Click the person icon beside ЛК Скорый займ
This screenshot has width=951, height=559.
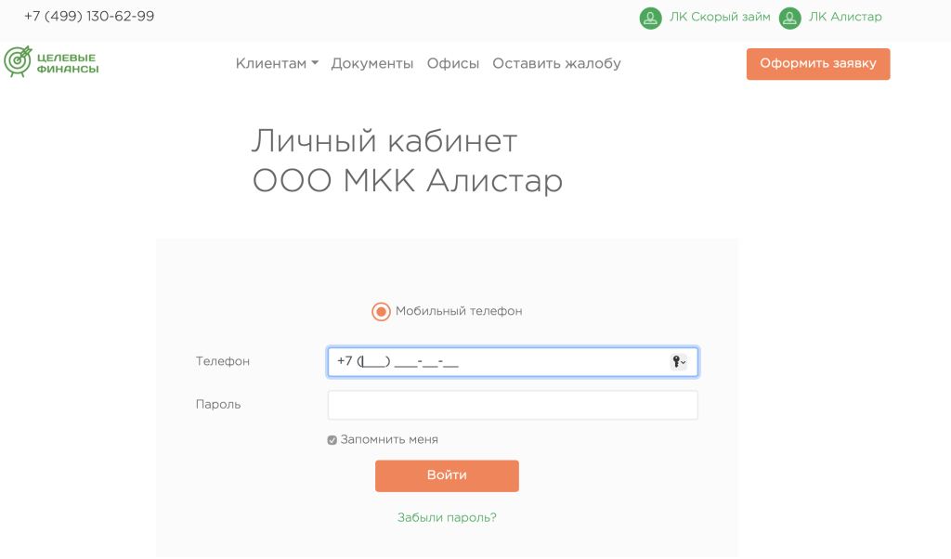(650, 17)
